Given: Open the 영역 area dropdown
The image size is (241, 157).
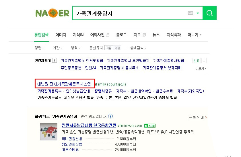Looking at the screenshot, I should point(75,48).
